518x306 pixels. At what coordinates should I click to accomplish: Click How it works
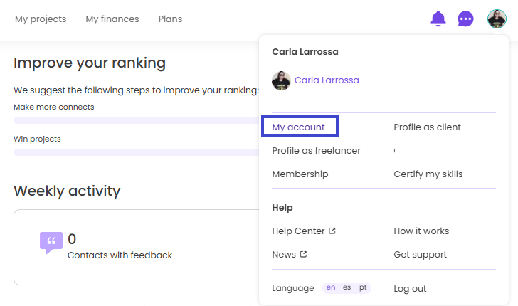421,231
